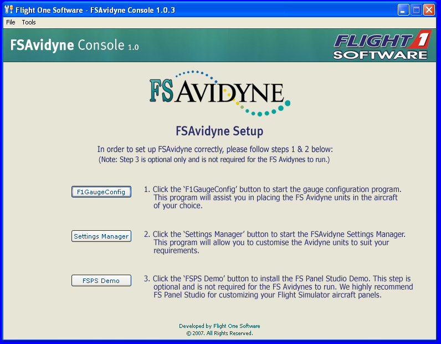Image resolution: width=441 pixels, height=344 pixels.
Task: Click 'In order to set up FSAvidyne correctly' line
Action: pos(215,149)
